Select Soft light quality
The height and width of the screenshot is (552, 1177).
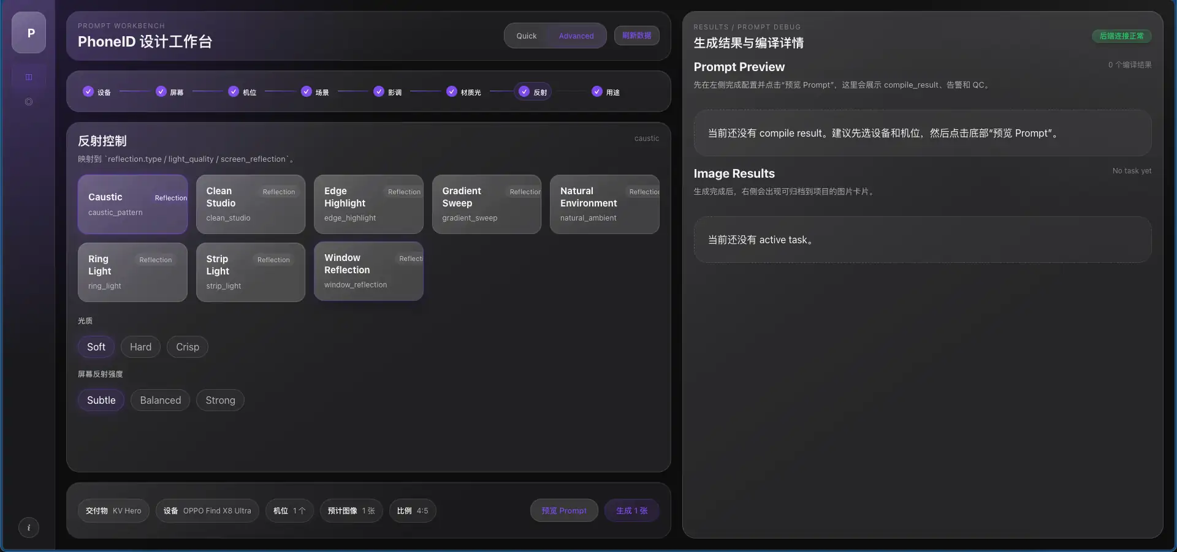(x=96, y=347)
